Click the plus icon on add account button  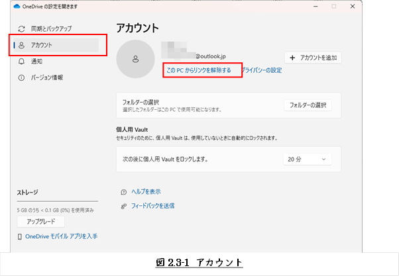pos(292,58)
